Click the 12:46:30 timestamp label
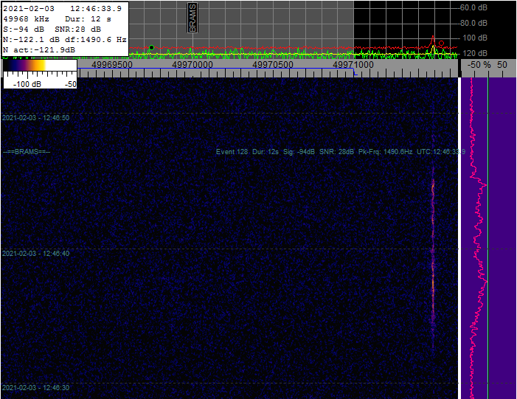Viewport: 517px width, 399px height. (x=35, y=387)
